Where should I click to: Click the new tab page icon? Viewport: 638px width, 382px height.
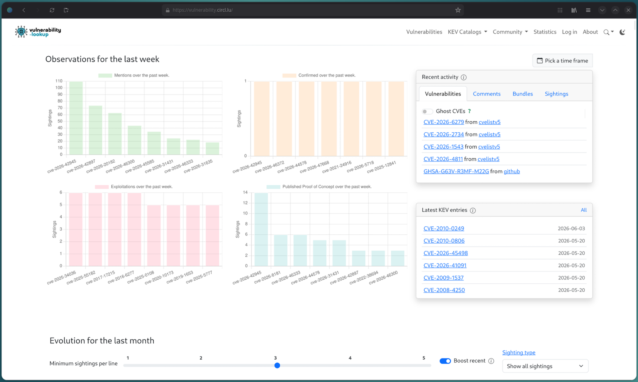(66, 10)
